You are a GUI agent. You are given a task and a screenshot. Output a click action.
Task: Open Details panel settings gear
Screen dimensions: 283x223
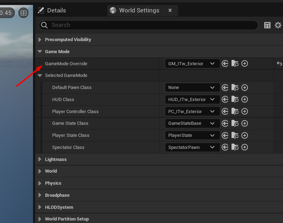click(x=278, y=25)
